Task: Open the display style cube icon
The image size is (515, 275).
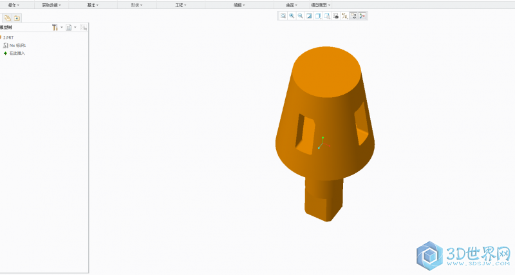Action: click(x=318, y=15)
